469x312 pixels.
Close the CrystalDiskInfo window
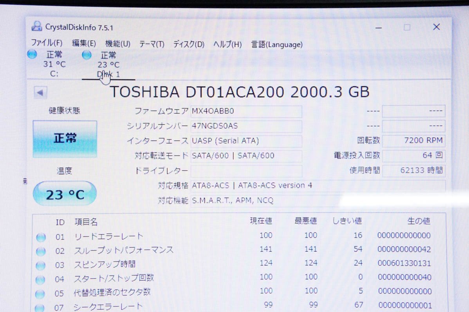point(437,27)
